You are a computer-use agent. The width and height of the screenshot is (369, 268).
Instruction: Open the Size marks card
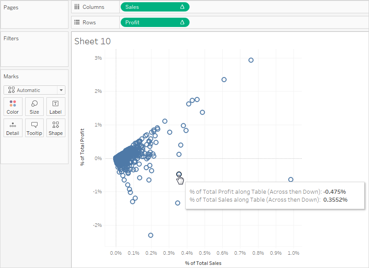(34, 107)
